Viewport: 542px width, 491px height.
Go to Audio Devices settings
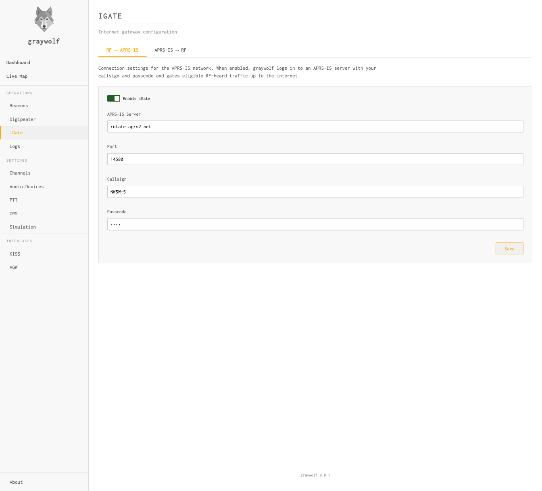tap(27, 187)
